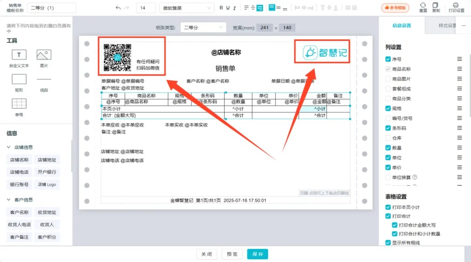Uncheck 打印合计金额大写 checkbox
The height and width of the screenshot is (262, 471).
click(x=395, y=225)
